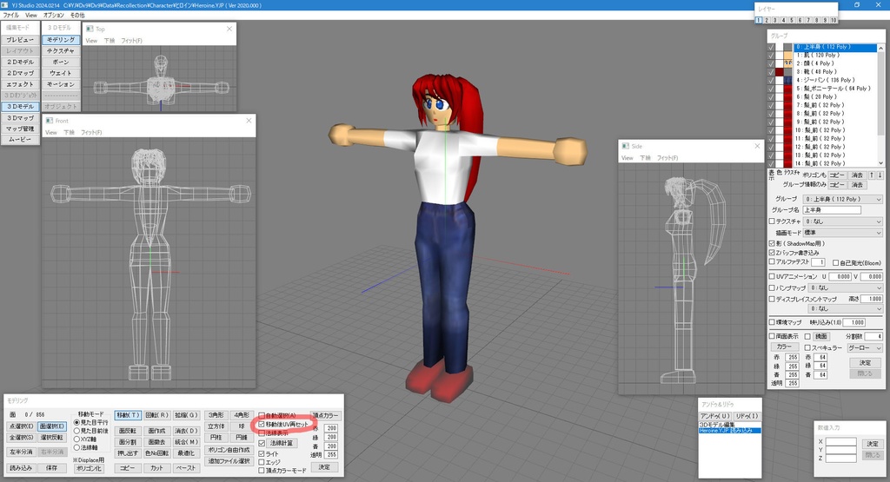Click the X field in 数値入力 panel

(841, 441)
